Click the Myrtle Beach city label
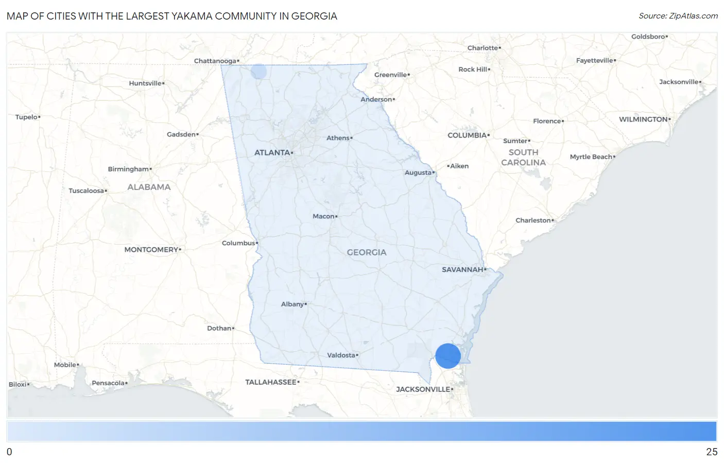The image size is (724, 463). (591, 157)
